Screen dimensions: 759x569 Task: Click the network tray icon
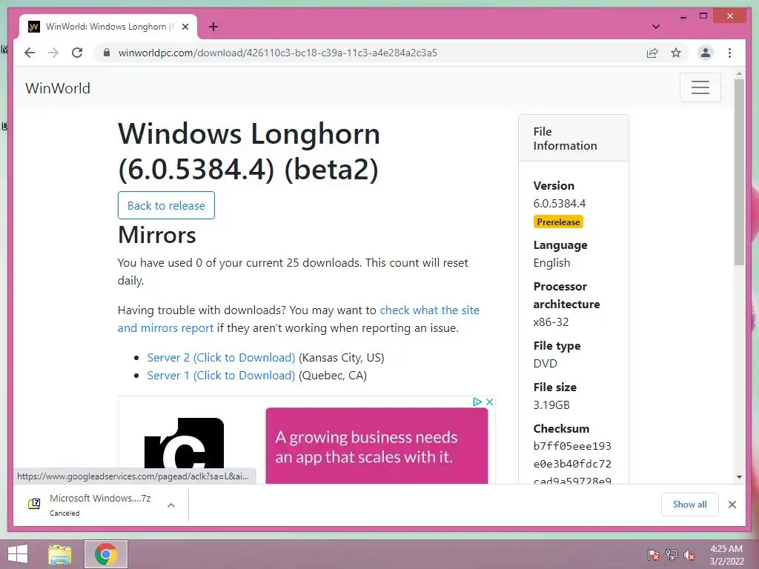coord(672,554)
